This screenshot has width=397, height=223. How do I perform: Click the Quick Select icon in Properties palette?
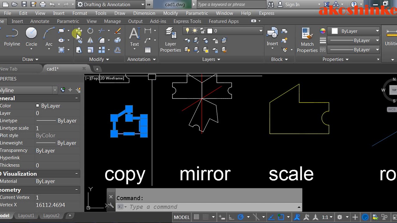(x=78, y=90)
